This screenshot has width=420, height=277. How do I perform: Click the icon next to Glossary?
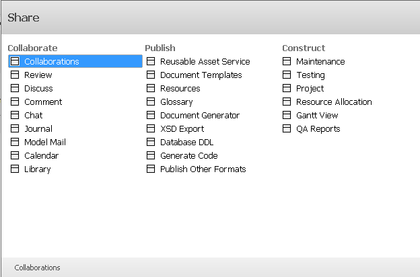pos(151,102)
